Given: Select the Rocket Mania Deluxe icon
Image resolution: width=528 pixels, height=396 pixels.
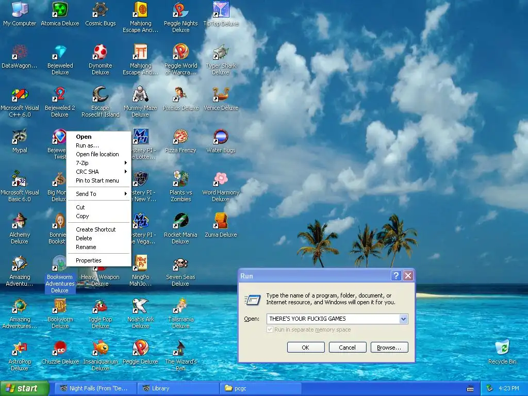Looking at the screenshot, I should [181, 221].
